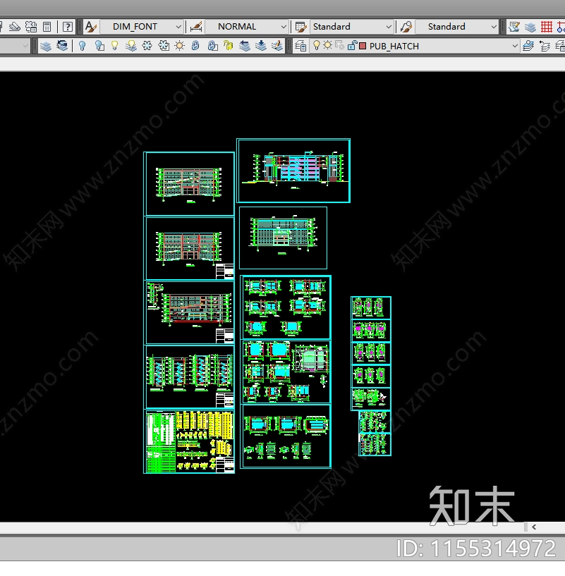Unlock layer with yellow open padlock
This screenshot has width=565, height=576.
pos(229,46)
